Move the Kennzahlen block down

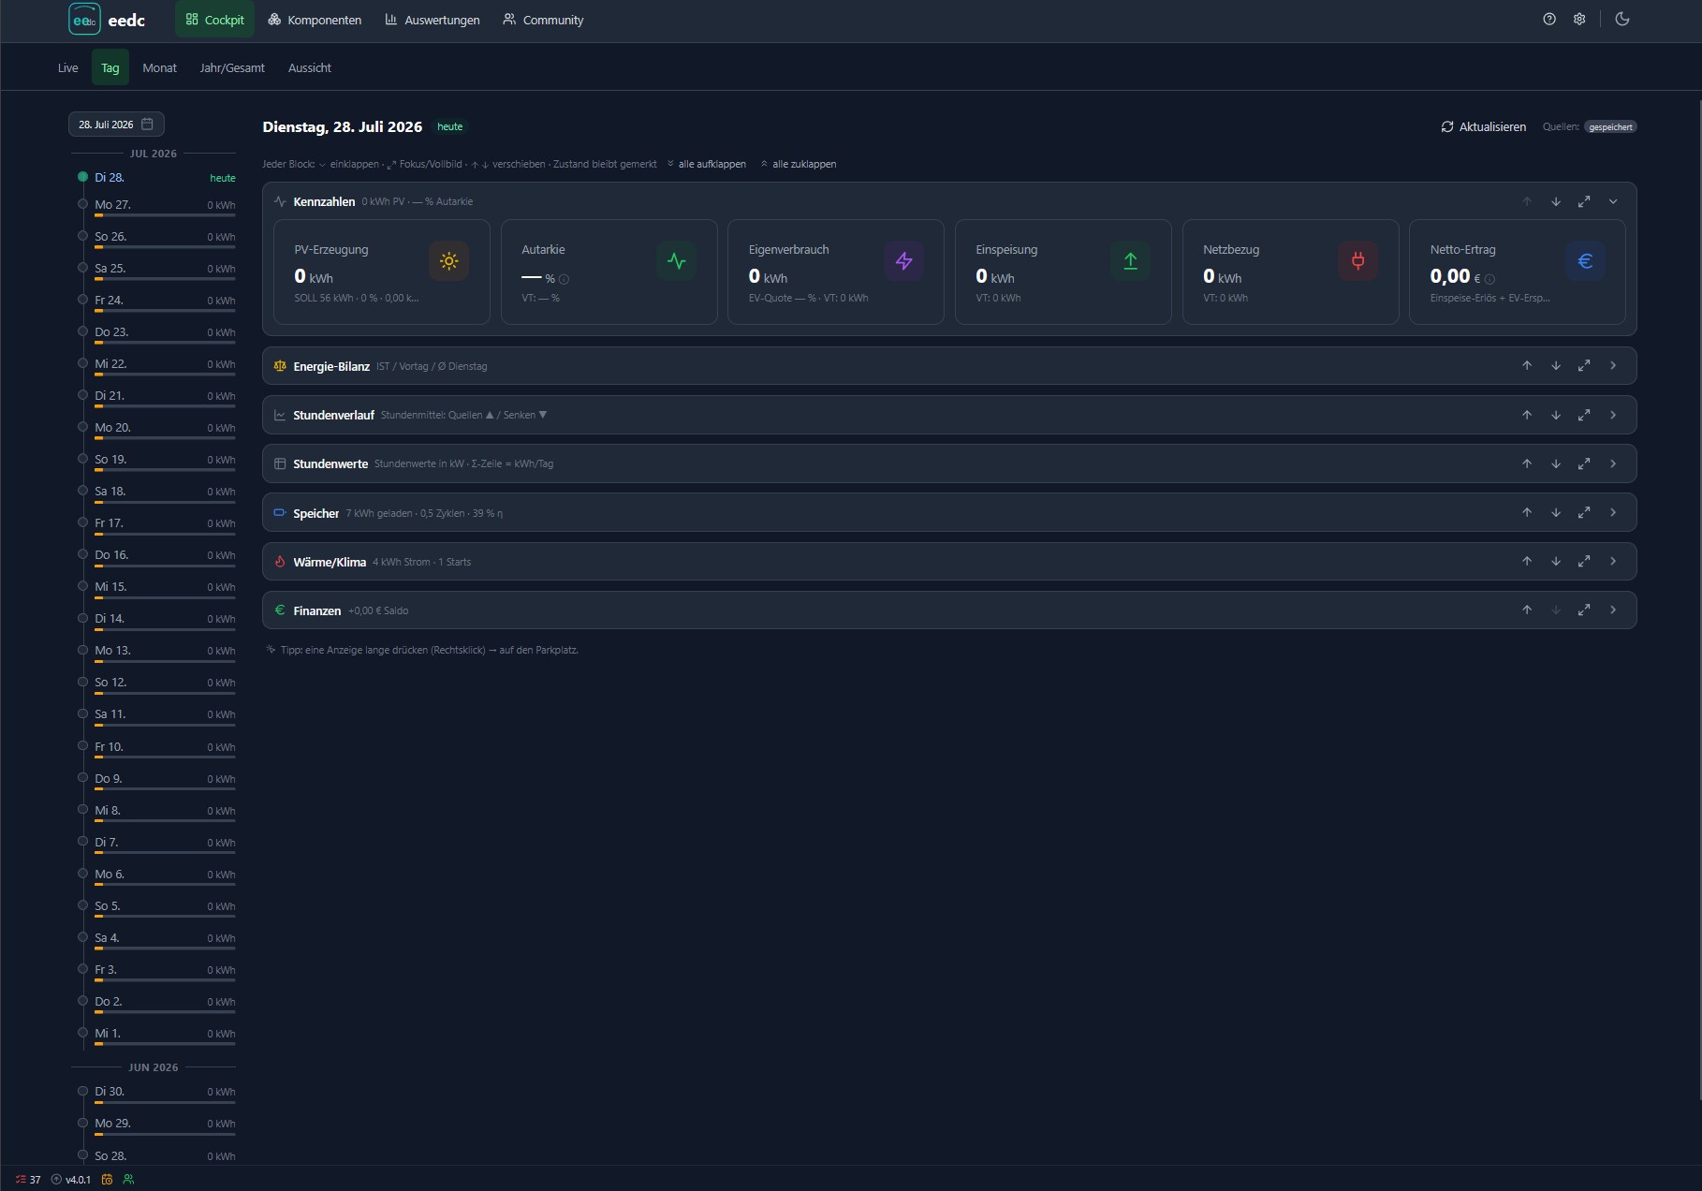pyautogui.click(x=1556, y=201)
